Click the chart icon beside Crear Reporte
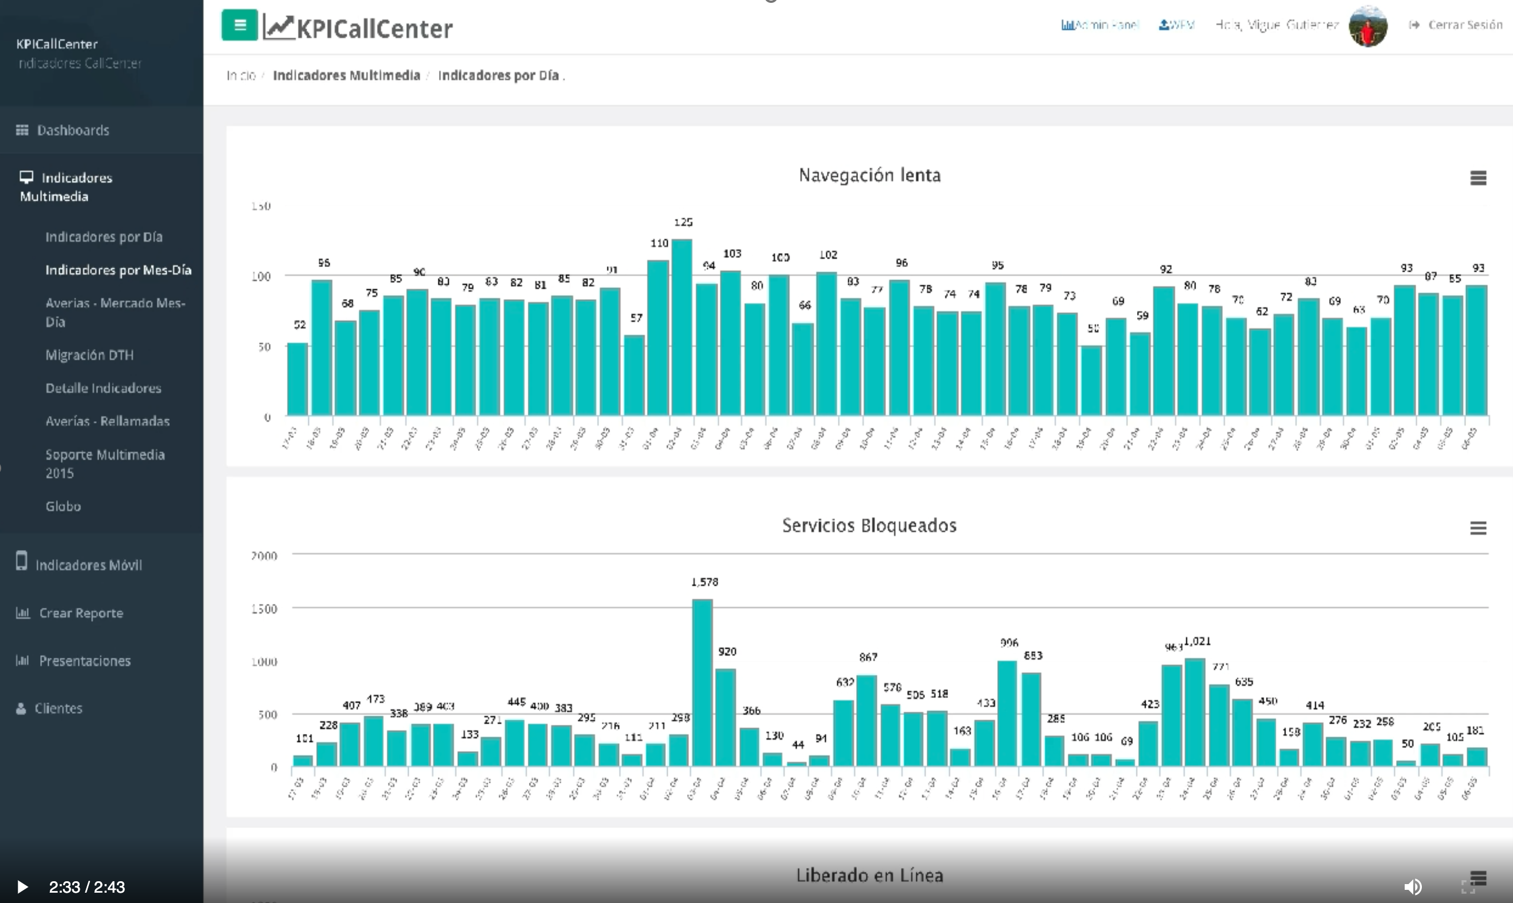 [22, 613]
